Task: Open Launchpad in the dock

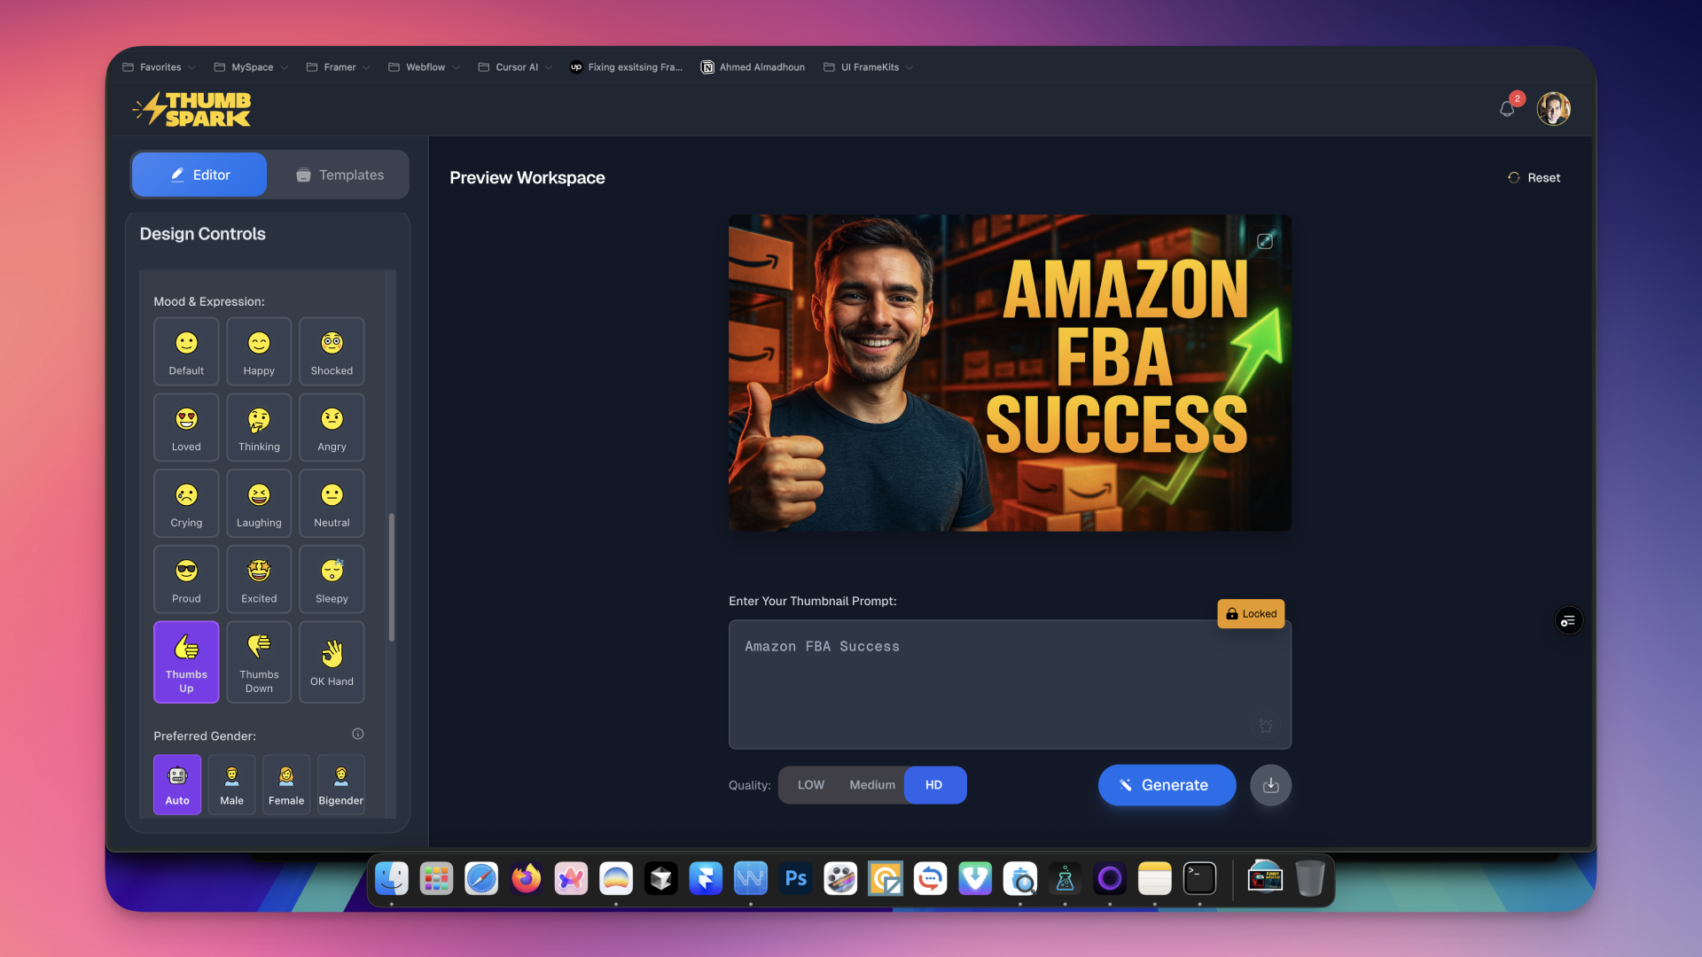Action: [x=436, y=878]
